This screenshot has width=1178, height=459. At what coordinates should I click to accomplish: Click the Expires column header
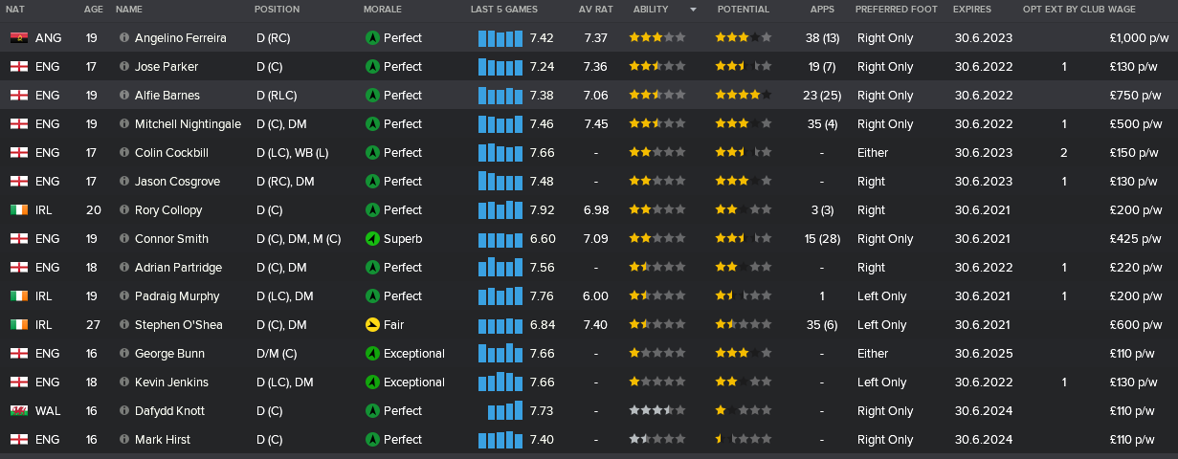click(x=971, y=10)
